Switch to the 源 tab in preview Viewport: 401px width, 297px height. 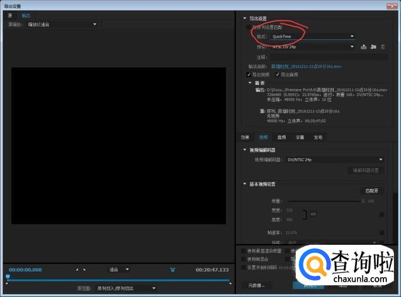10,16
